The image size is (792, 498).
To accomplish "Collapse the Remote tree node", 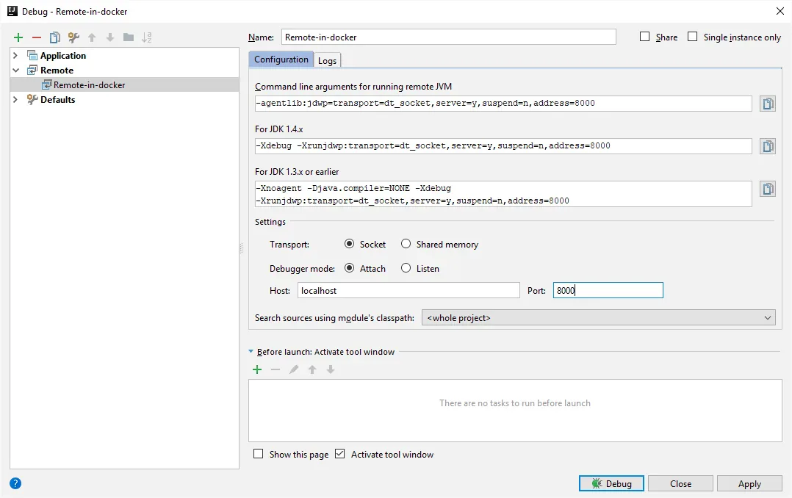I will [15, 71].
